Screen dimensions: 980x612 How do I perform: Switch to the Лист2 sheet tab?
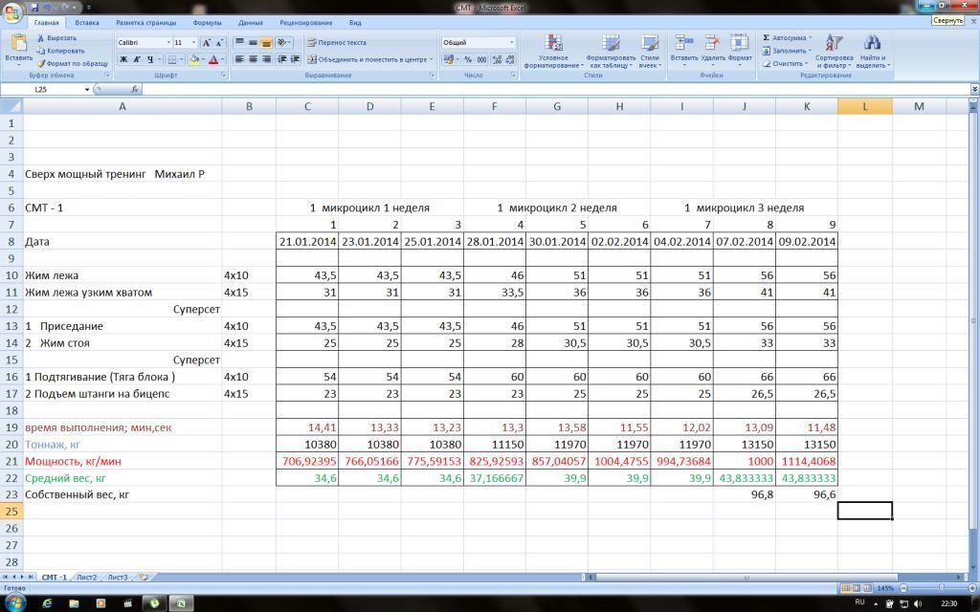coord(87,577)
